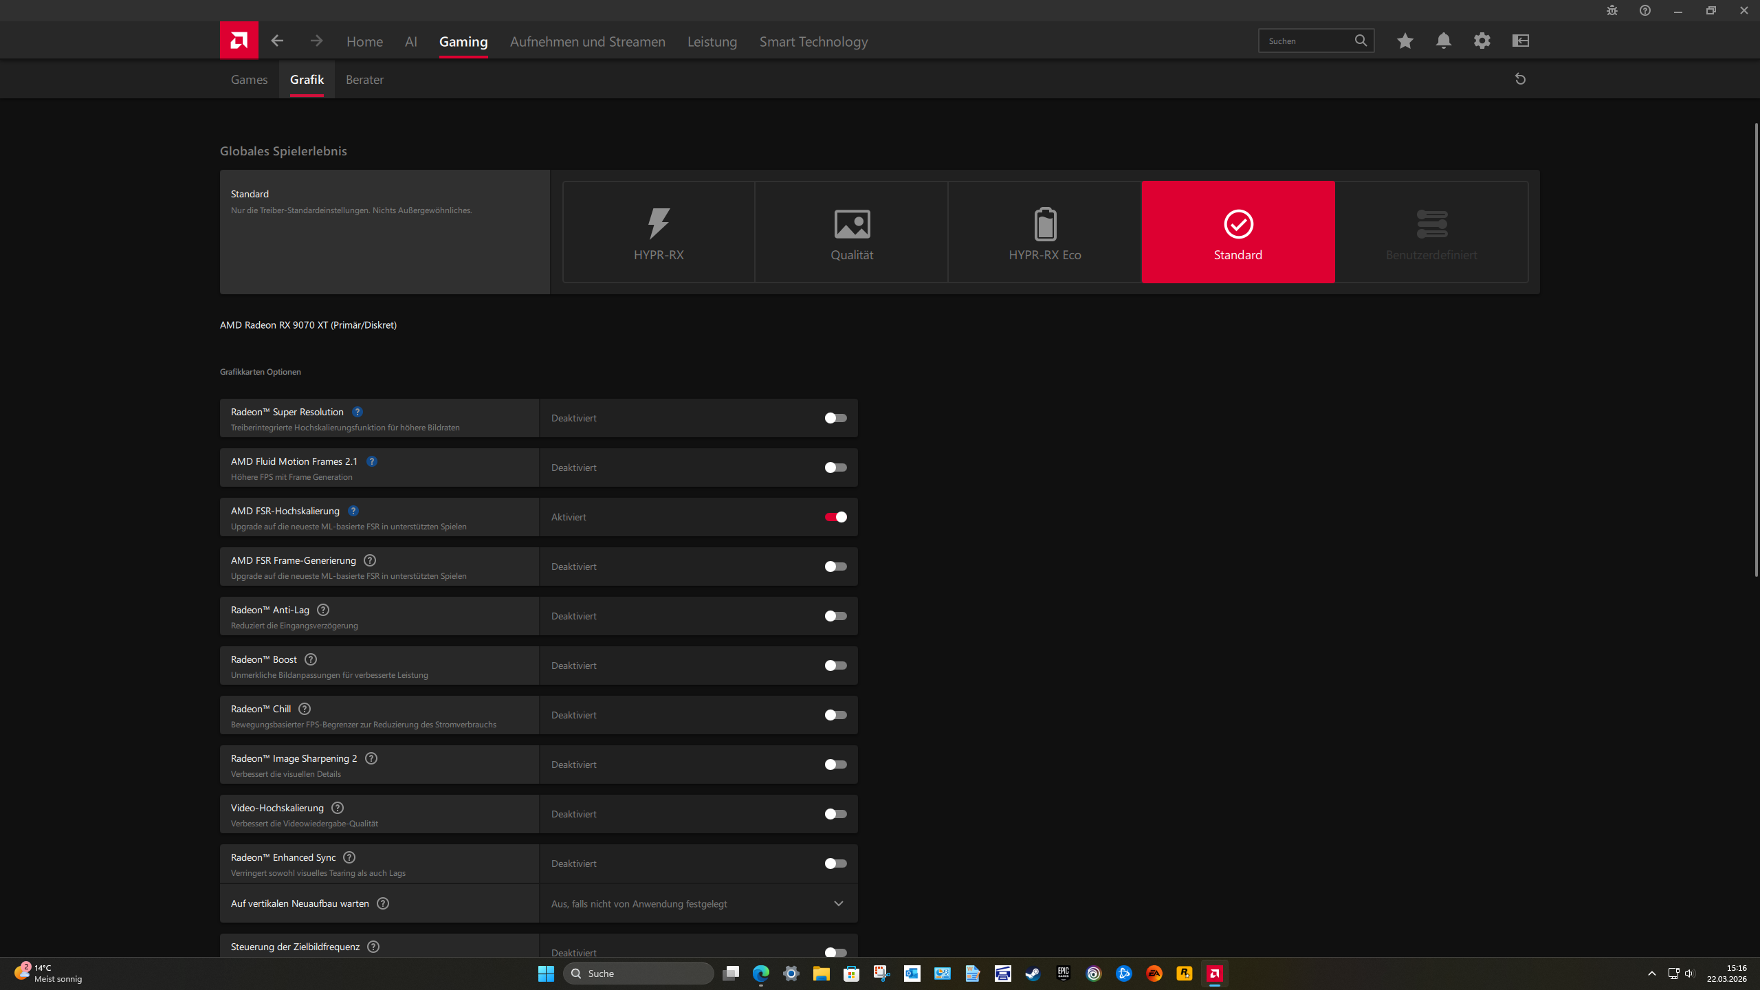
Task: Open favorites via the star icon
Action: point(1405,41)
